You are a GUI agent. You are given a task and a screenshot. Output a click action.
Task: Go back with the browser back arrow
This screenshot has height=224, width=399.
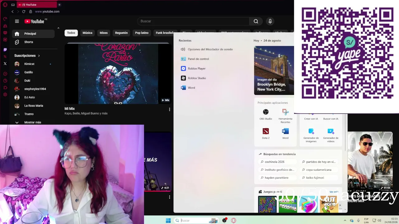(12, 12)
